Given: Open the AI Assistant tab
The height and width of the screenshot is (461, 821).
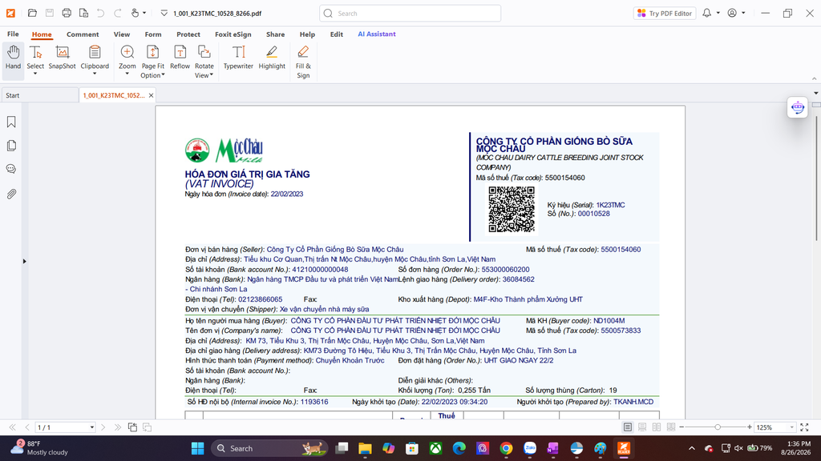Looking at the screenshot, I should click(x=377, y=34).
